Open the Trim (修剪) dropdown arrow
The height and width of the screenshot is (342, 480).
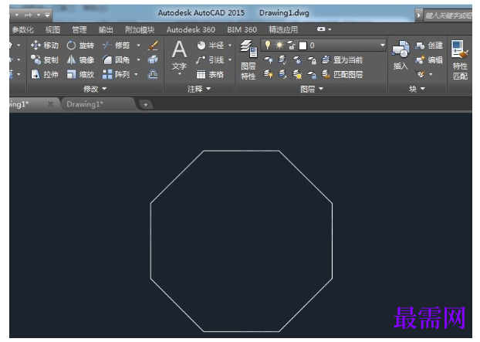tap(138, 46)
